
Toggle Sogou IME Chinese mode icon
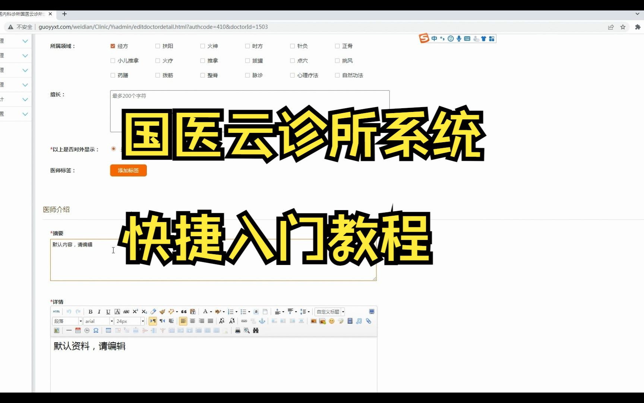[x=434, y=38]
